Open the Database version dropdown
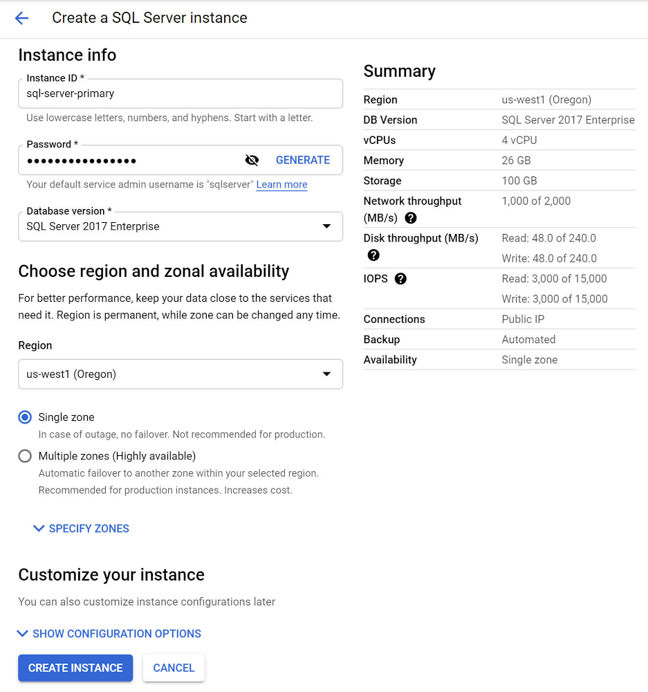This screenshot has height=692, width=648. coord(180,226)
